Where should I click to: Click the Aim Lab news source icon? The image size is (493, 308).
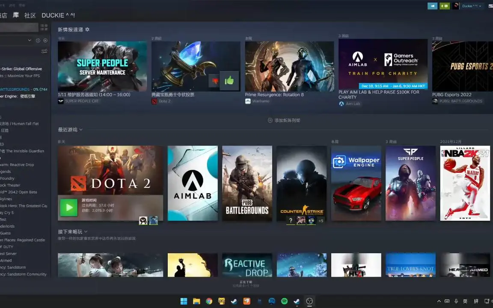(342, 104)
